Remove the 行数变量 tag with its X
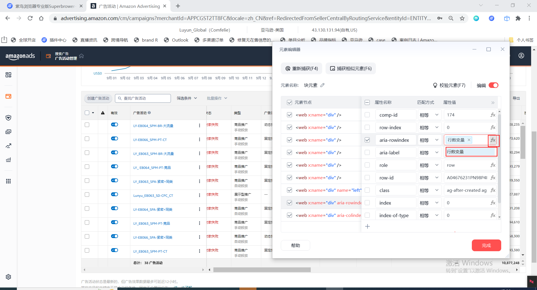The image size is (537, 290). click(469, 140)
